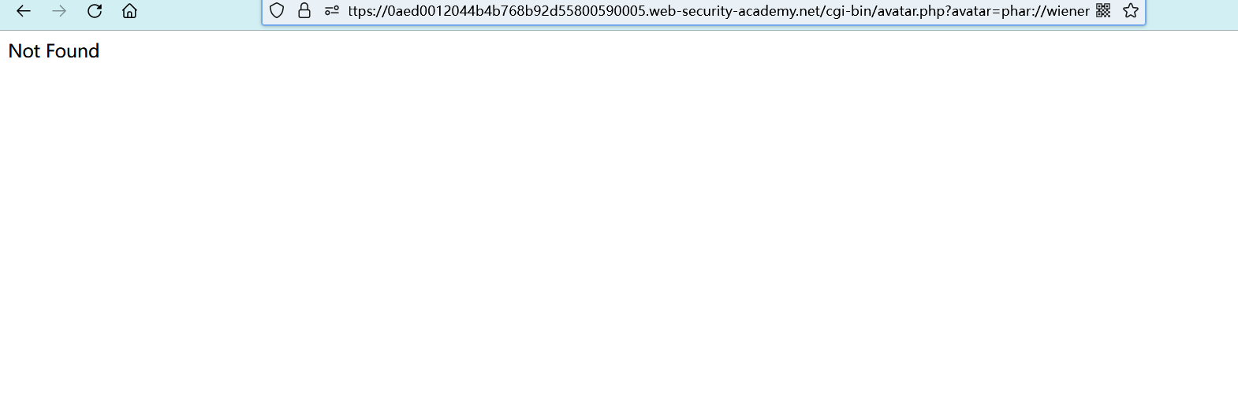Reload the current page

click(95, 11)
